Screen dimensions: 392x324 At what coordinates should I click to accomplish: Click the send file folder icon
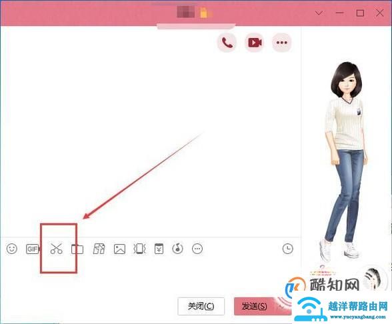pyautogui.click(x=77, y=249)
